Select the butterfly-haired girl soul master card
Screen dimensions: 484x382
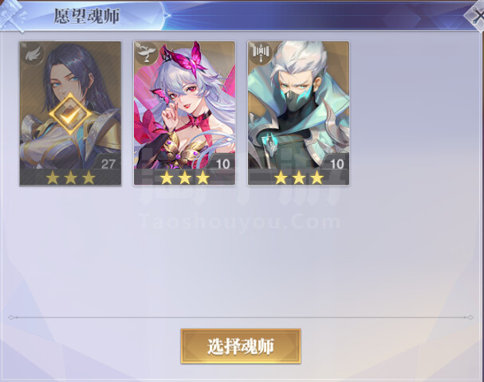(184, 113)
